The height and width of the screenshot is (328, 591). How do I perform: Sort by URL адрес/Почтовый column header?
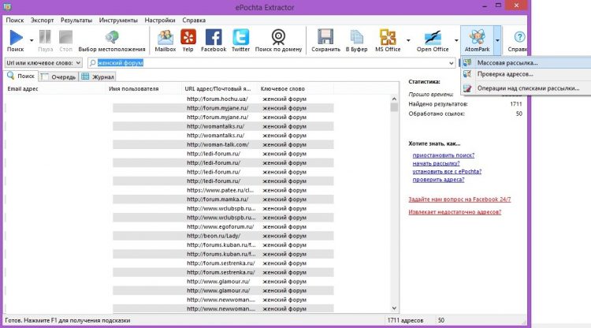(219, 89)
